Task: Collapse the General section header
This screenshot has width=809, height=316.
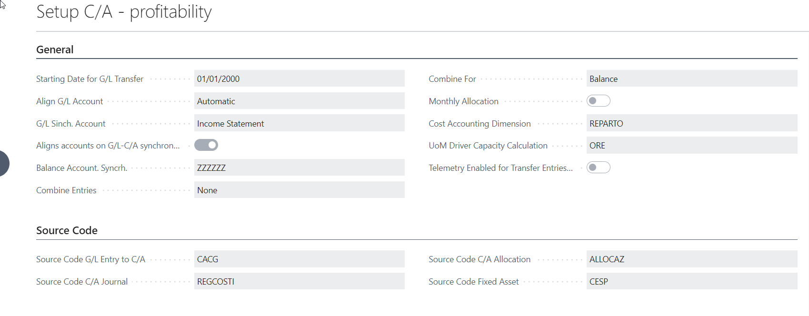Action: (55, 49)
